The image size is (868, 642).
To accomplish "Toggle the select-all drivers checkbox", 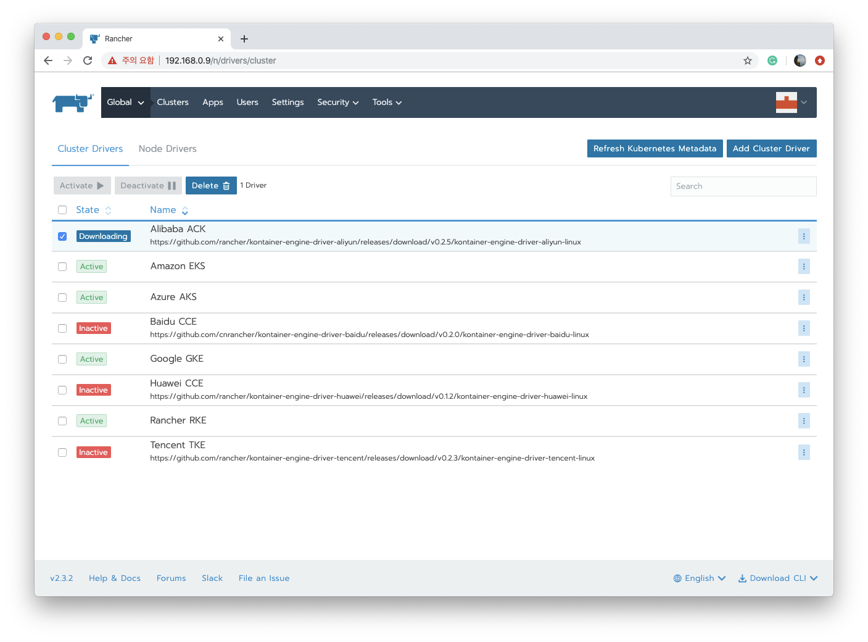I will pyautogui.click(x=62, y=210).
